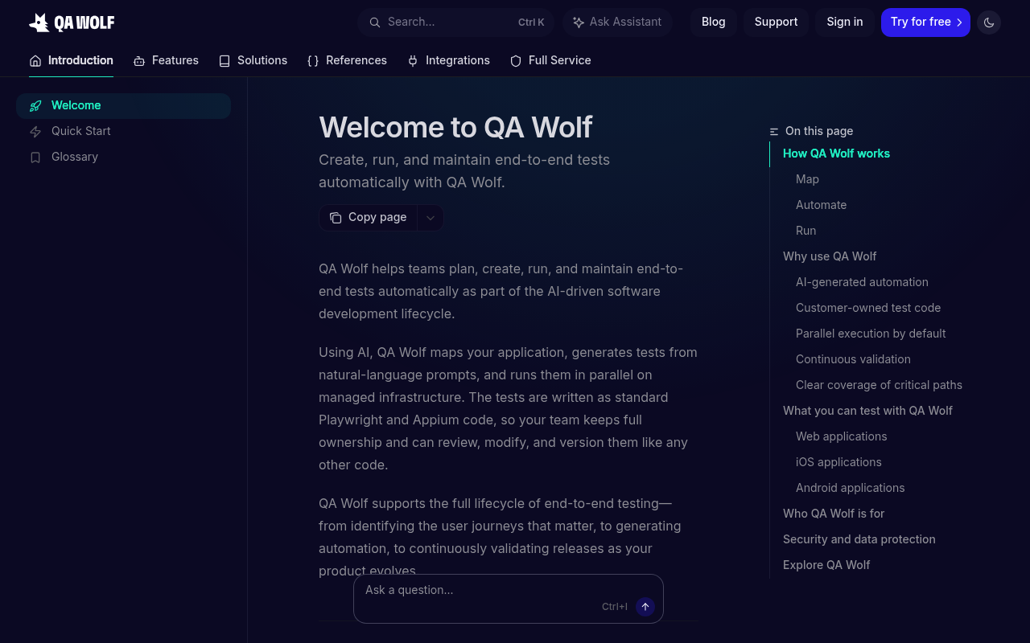1030x643 pixels.
Task: Click the Ctrl K shortcut hint
Action: (531, 23)
